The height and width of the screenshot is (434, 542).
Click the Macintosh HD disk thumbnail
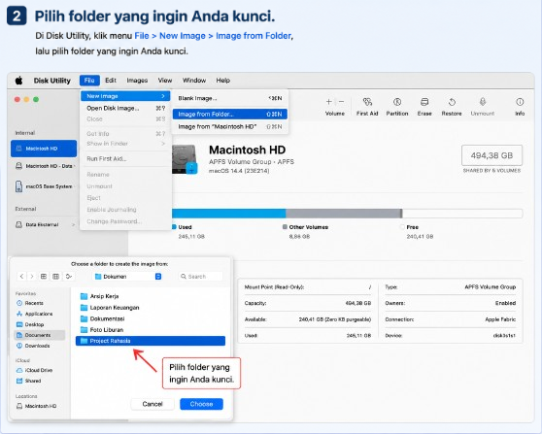pyautogui.click(x=185, y=159)
